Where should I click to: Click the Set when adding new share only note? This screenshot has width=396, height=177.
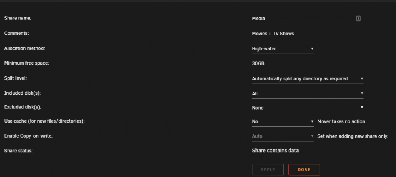353,136
